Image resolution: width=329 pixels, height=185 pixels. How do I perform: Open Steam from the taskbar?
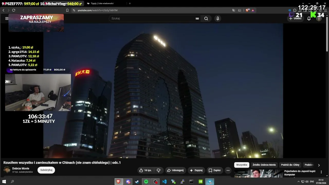pos(137,181)
